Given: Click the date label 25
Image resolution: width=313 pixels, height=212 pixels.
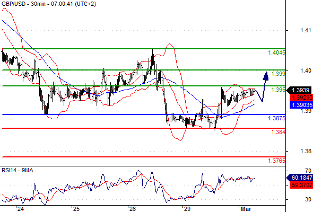Looking at the screenshot, I should (76, 209).
